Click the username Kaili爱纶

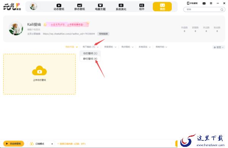(x=34, y=24)
